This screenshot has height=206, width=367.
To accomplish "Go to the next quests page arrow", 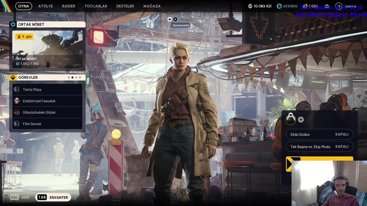I will tap(80, 78).
